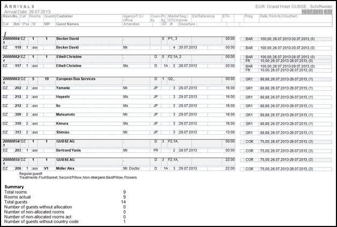Select reservation number 20000864
The image size is (337, 227).
(11, 39)
